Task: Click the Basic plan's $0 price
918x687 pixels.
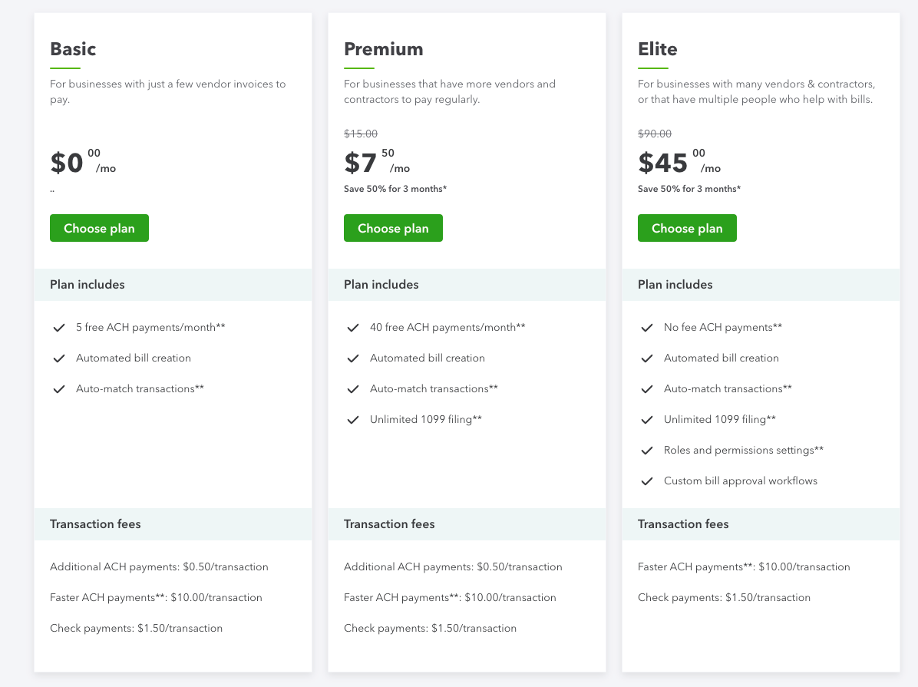Action: [67, 163]
